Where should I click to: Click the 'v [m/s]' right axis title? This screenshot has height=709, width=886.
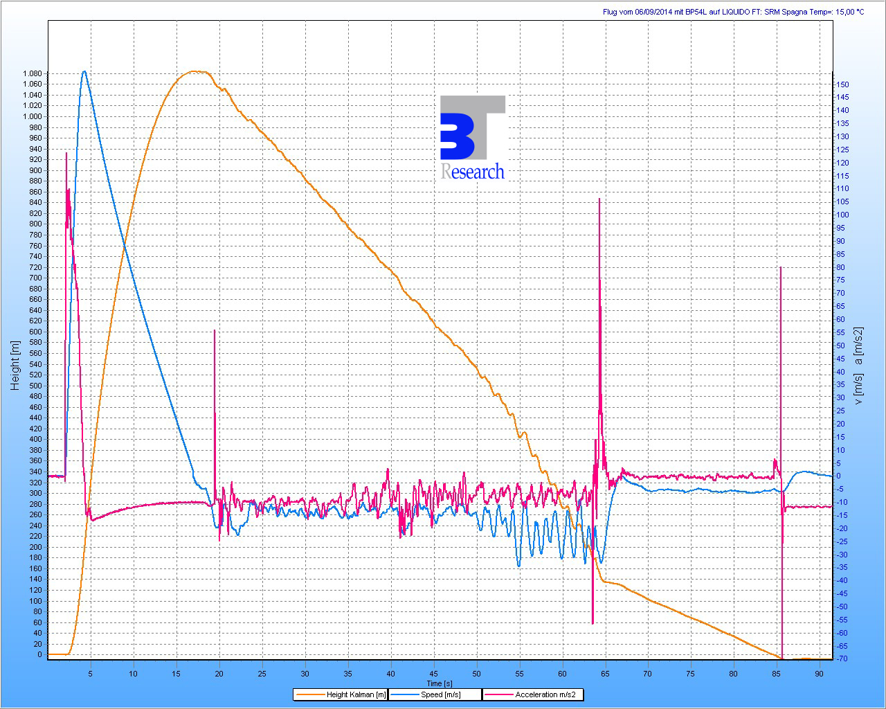click(x=859, y=389)
